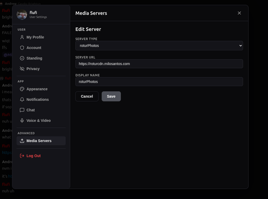Focus the Display Name text field

coord(159,82)
